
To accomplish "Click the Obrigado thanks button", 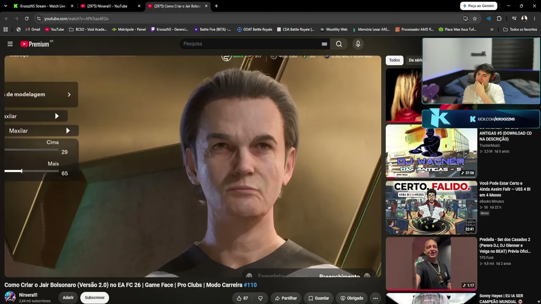I will coord(352,298).
